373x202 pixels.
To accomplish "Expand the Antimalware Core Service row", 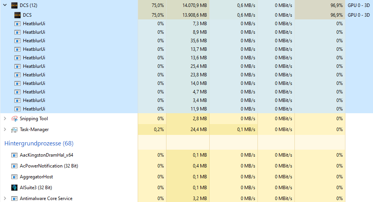I will click(x=5, y=199).
